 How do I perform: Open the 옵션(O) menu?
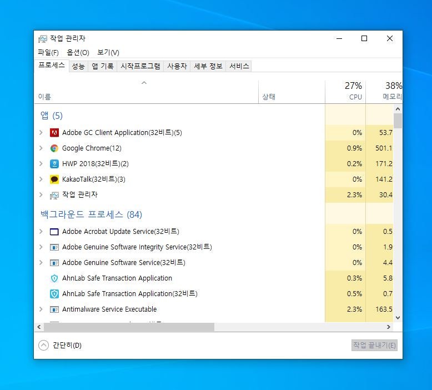[78, 52]
